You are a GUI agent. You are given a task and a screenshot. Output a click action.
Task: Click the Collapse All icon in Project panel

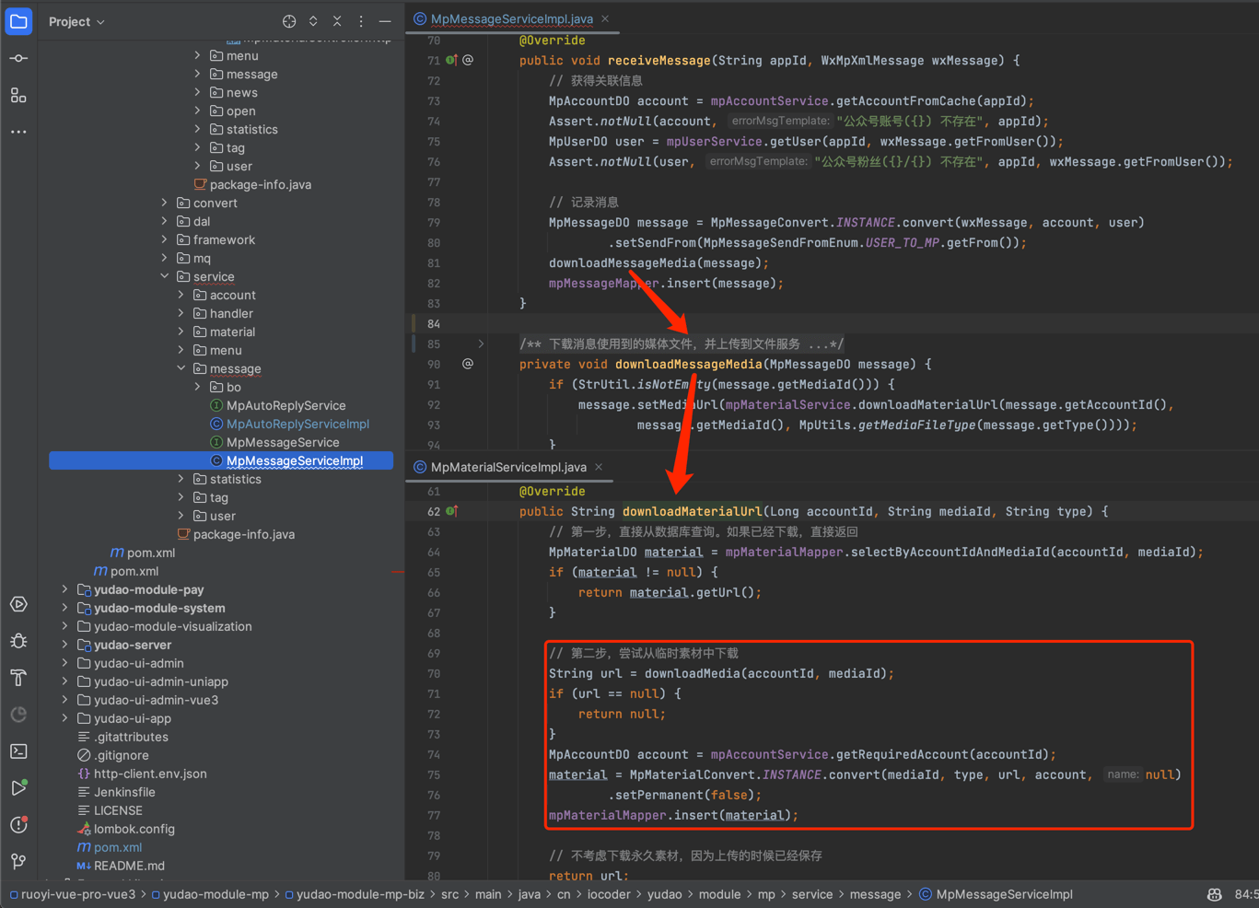(x=337, y=21)
